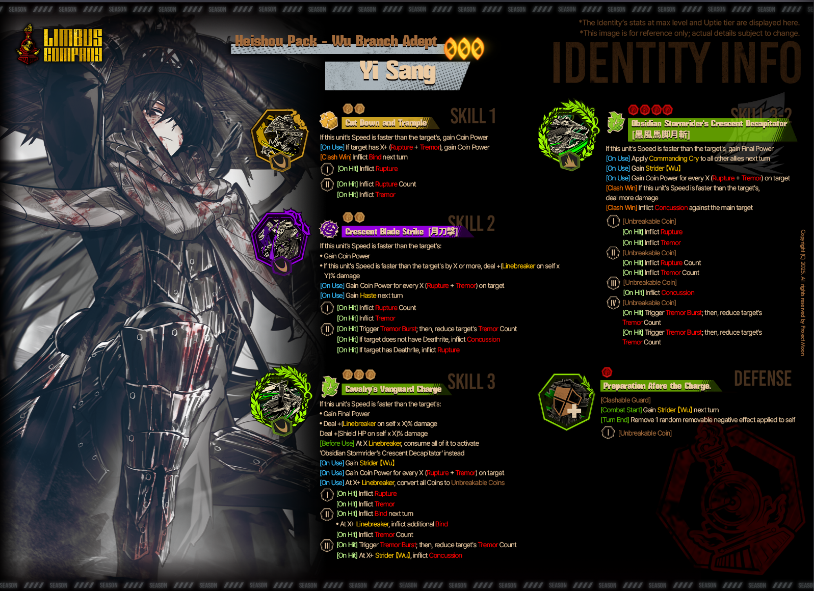This screenshot has width=814, height=591.
Task: Click the red coin above Preparation Afore the Charge
Action: click(607, 372)
